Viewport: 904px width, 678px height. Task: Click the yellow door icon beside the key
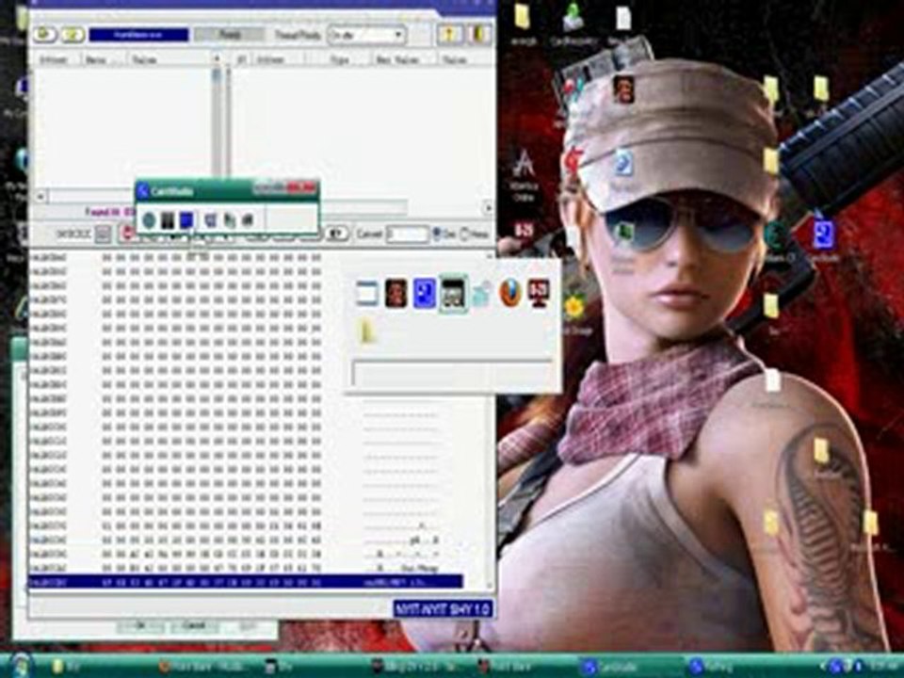[478, 35]
